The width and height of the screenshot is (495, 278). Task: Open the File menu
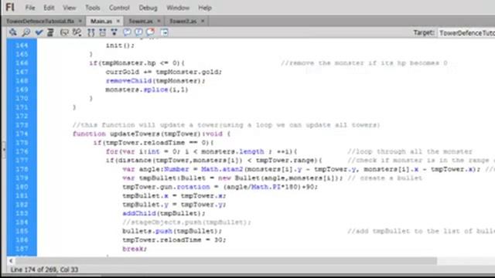[x=30, y=8]
